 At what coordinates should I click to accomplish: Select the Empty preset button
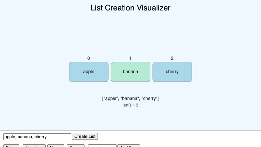[76, 146]
